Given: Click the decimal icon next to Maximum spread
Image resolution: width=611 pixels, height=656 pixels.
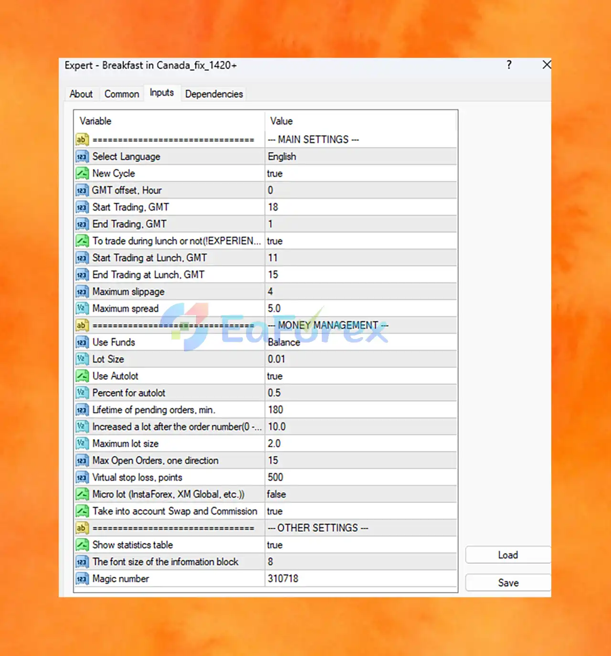Looking at the screenshot, I should pos(82,308).
